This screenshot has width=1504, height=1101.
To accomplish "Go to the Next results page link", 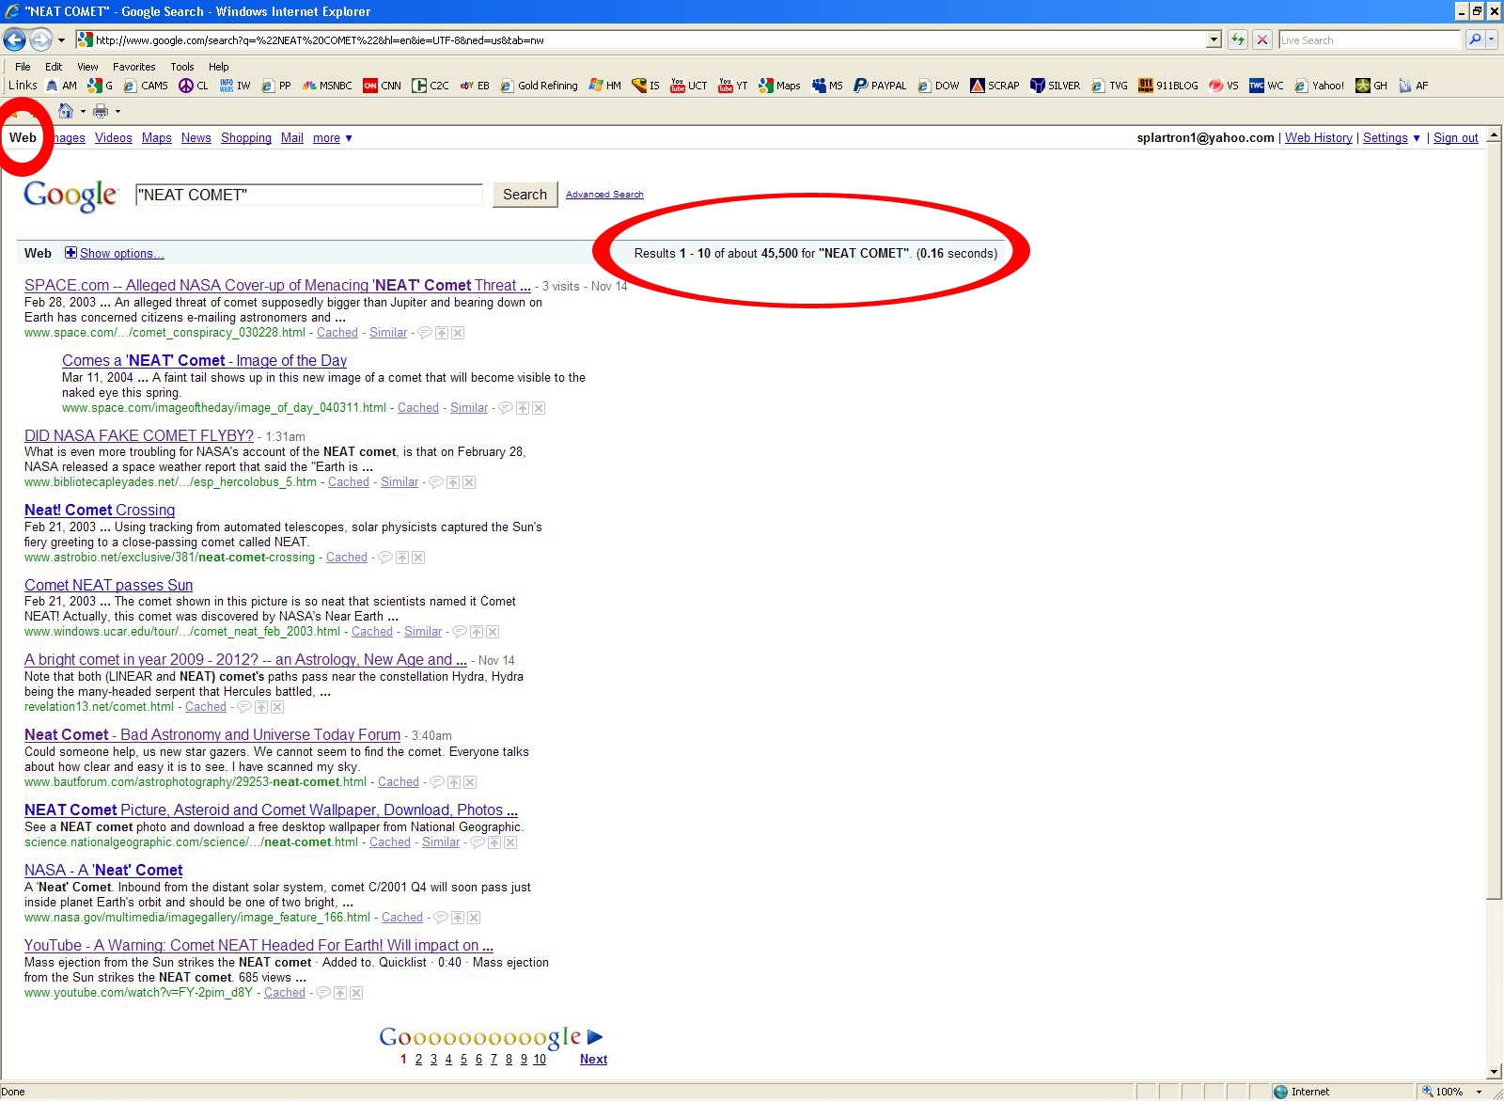I will click(x=593, y=1059).
